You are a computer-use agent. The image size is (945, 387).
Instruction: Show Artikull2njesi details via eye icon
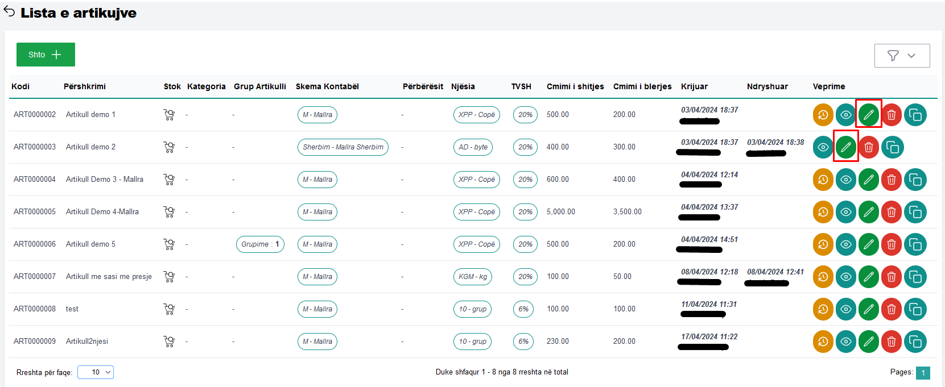pyautogui.click(x=845, y=342)
